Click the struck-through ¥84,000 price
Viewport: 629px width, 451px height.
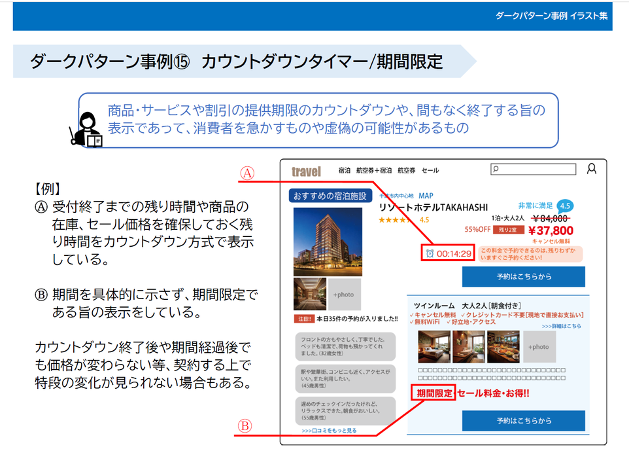point(551,218)
